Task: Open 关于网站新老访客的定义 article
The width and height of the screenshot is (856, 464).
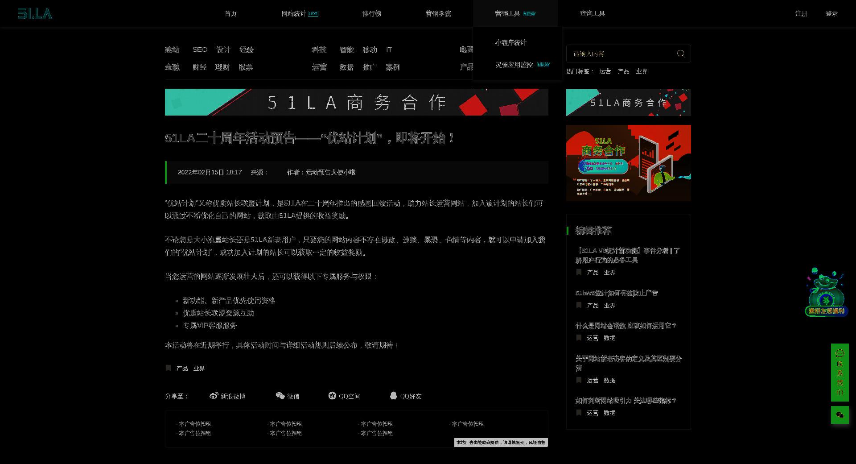Action: (628, 363)
